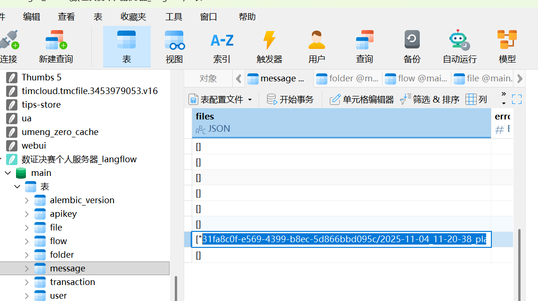The width and height of the screenshot is (538, 301).
Task: Open the 触发器 (Trigger) section
Action: [269, 47]
